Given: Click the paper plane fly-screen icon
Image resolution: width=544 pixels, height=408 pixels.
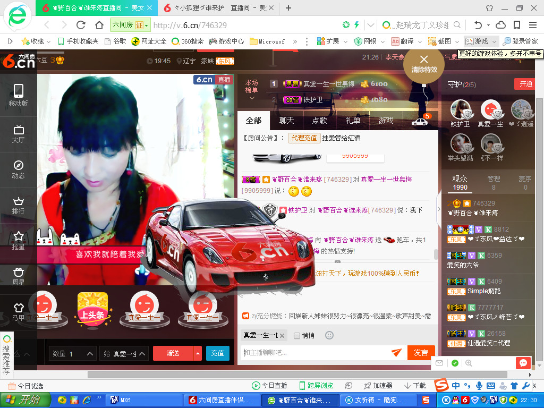Looking at the screenshot, I should coord(396,353).
